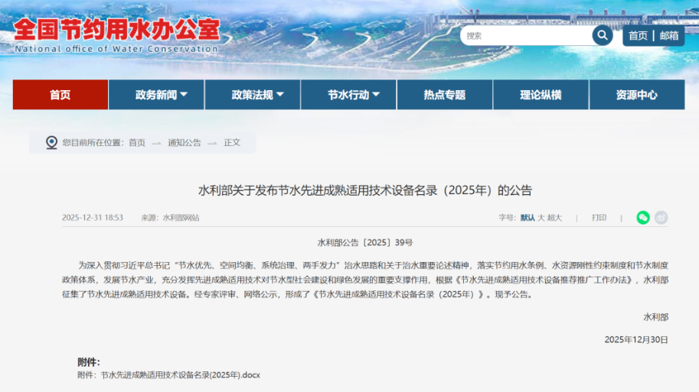
Task: Click the search magnifier icon
Action: (x=602, y=35)
